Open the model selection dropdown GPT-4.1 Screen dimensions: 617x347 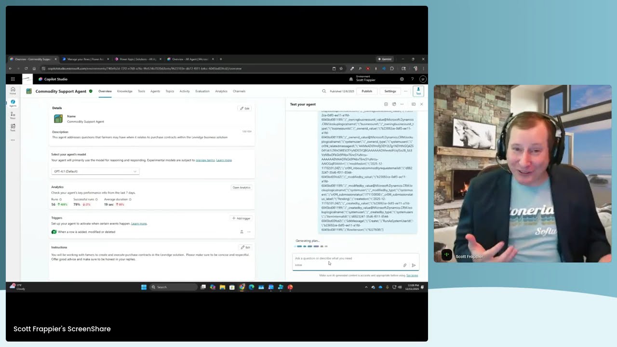[x=95, y=171]
